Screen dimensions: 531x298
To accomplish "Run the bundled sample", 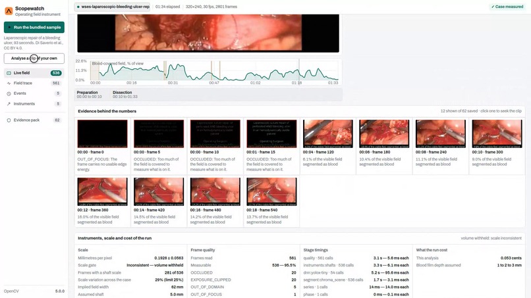I will point(34,28).
